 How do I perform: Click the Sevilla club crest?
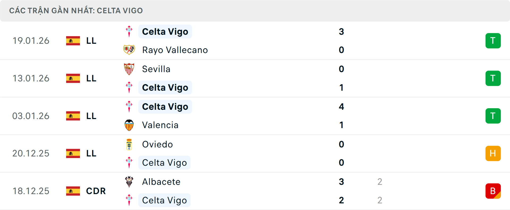129,69
